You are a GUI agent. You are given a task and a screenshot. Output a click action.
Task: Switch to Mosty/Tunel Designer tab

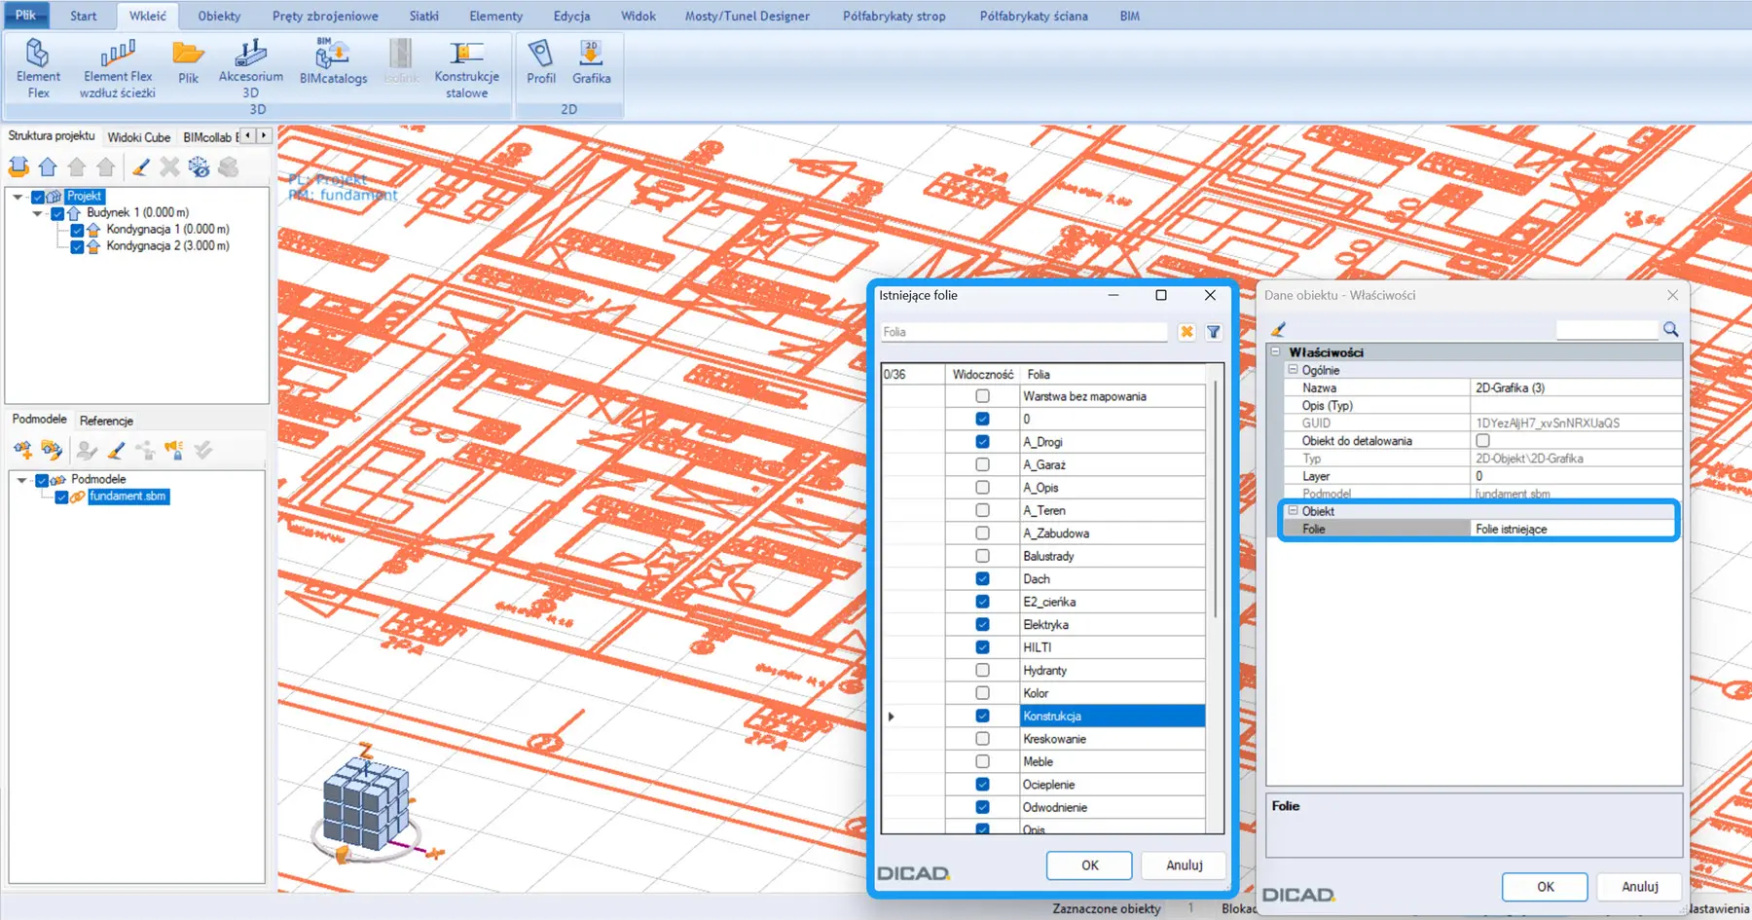coord(747,16)
